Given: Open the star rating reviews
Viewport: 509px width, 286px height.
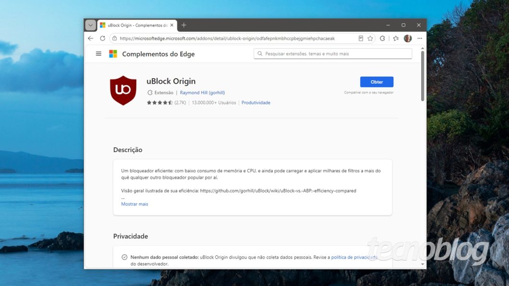Looking at the screenshot, I should (x=159, y=103).
